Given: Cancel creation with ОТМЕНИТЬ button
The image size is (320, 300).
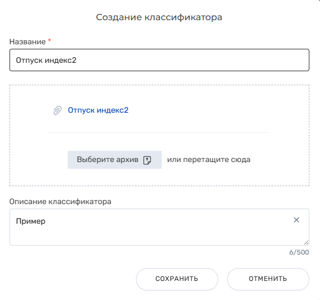Looking at the screenshot, I should point(268,279).
